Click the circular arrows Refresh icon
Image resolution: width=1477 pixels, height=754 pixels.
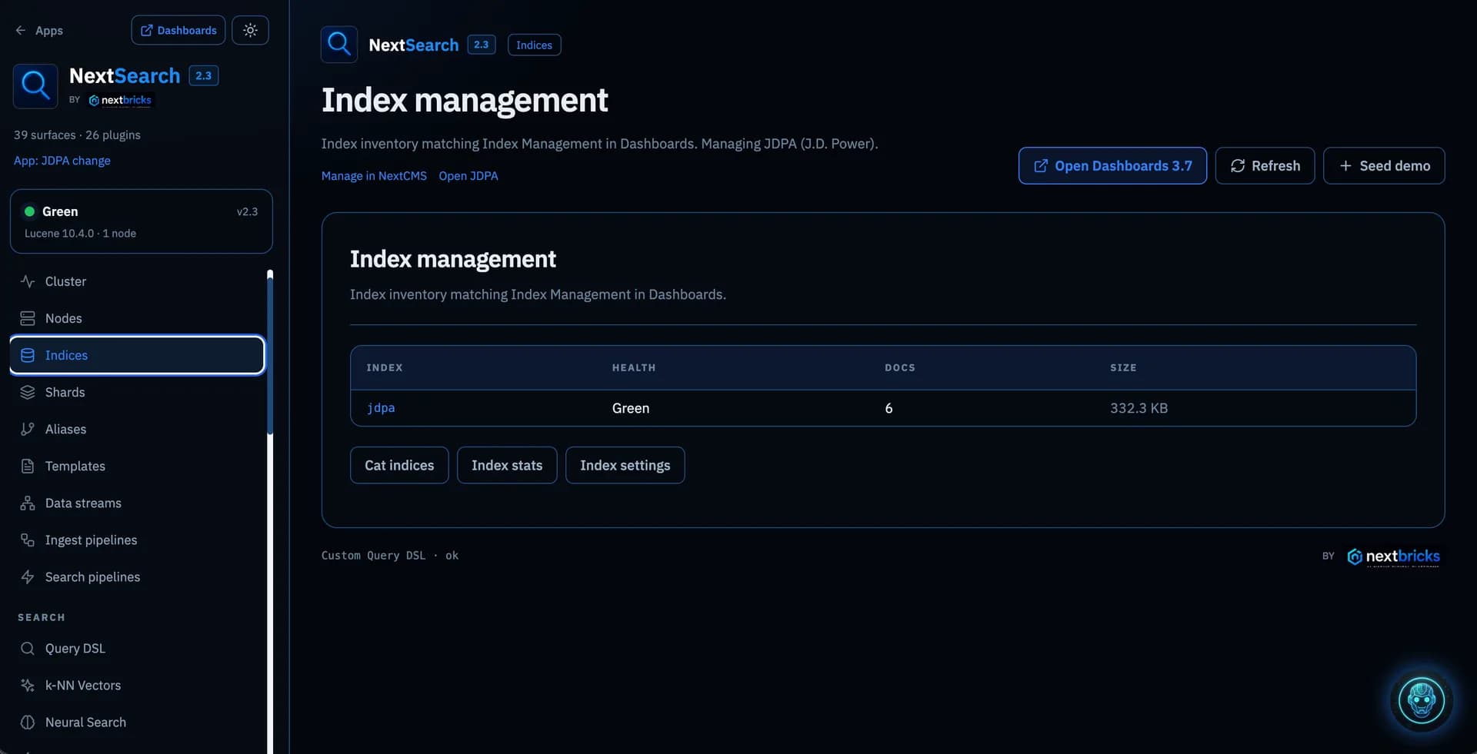(1238, 166)
